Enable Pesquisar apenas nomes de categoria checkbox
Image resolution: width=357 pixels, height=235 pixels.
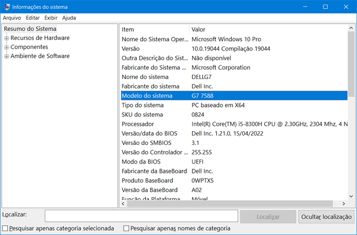pos(126,228)
